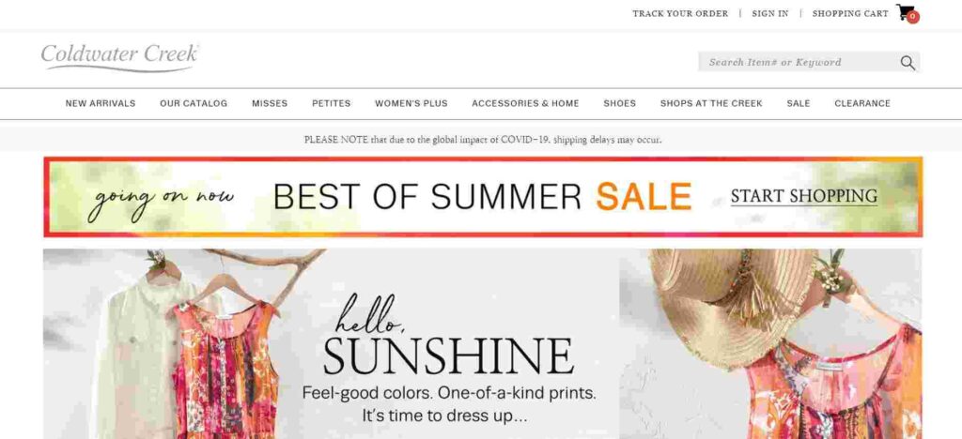Open the Our Catalog menu item
This screenshot has width=962, height=439.
194,103
